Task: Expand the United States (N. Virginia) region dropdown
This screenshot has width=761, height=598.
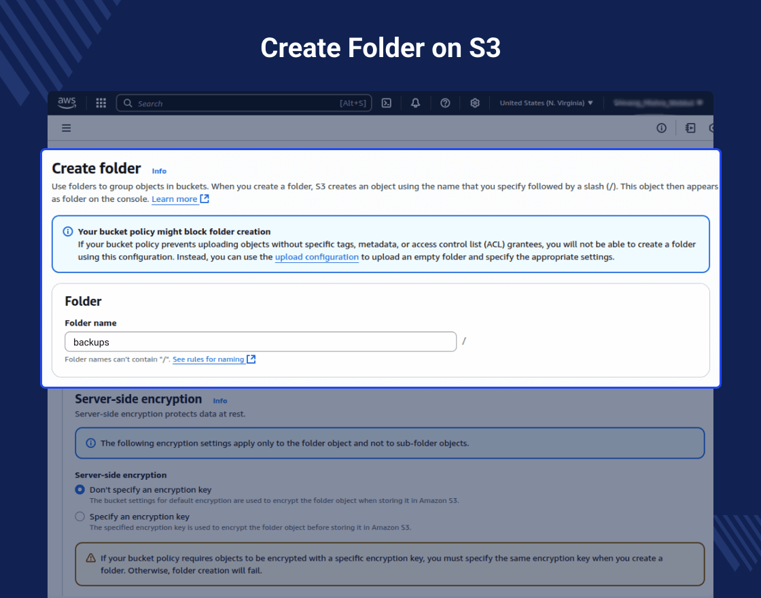Action: 546,103
